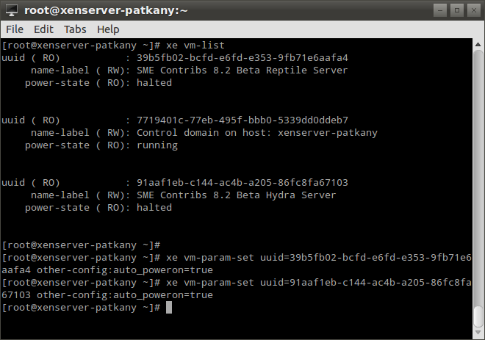This screenshot has height=340, width=485.
Task: Click the terminal monitor icon in title bar
Action: pos(12,10)
